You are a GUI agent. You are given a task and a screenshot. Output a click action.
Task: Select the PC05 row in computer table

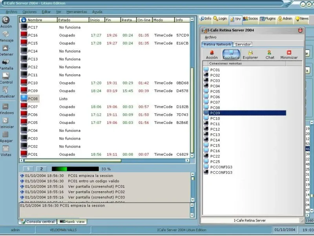(x=104, y=122)
